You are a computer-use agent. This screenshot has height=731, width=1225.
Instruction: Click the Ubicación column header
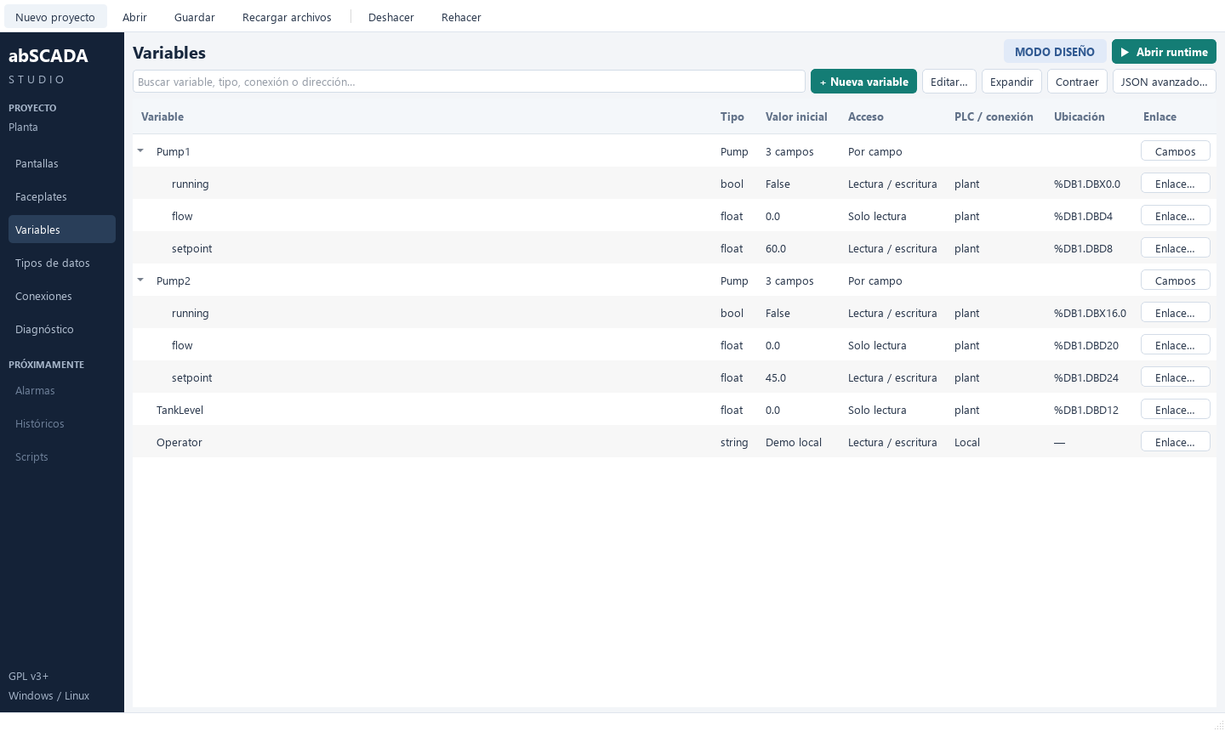point(1080,116)
